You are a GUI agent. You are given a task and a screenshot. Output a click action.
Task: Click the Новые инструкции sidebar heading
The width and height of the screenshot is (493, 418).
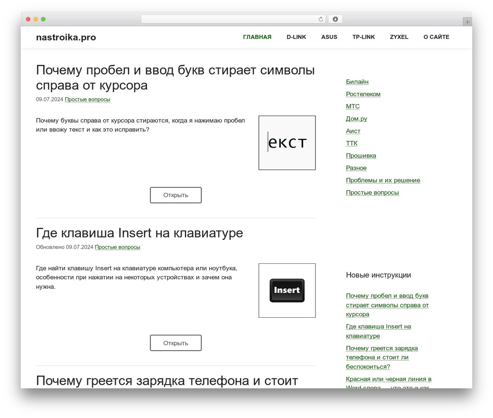tap(378, 275)
